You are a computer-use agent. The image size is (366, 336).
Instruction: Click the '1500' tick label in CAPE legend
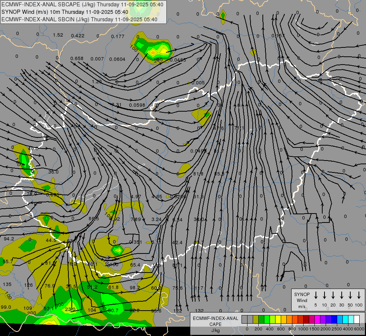(x=314, y=329)
